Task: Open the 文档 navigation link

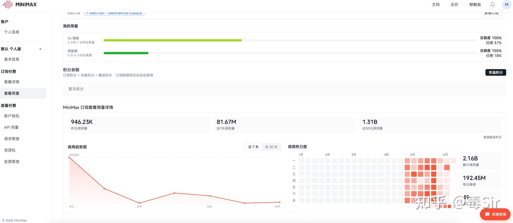Action: 436,5
